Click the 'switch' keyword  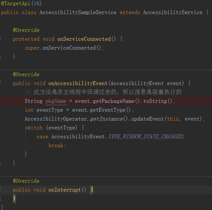[34, 128]
